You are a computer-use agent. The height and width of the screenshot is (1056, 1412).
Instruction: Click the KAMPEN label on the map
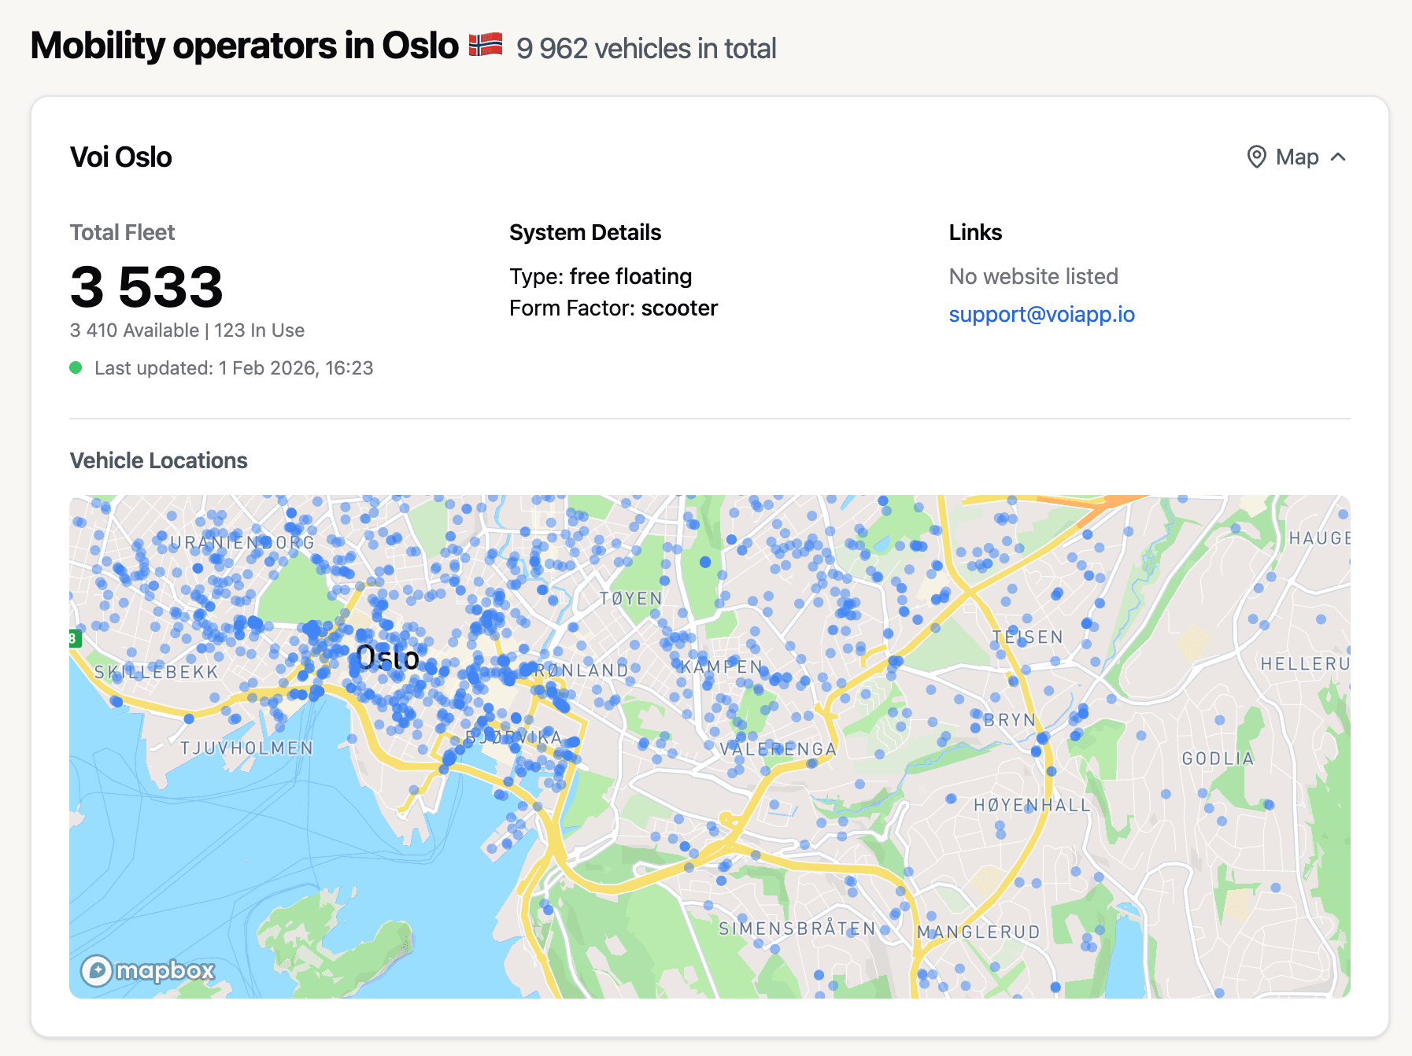(723, 667)
